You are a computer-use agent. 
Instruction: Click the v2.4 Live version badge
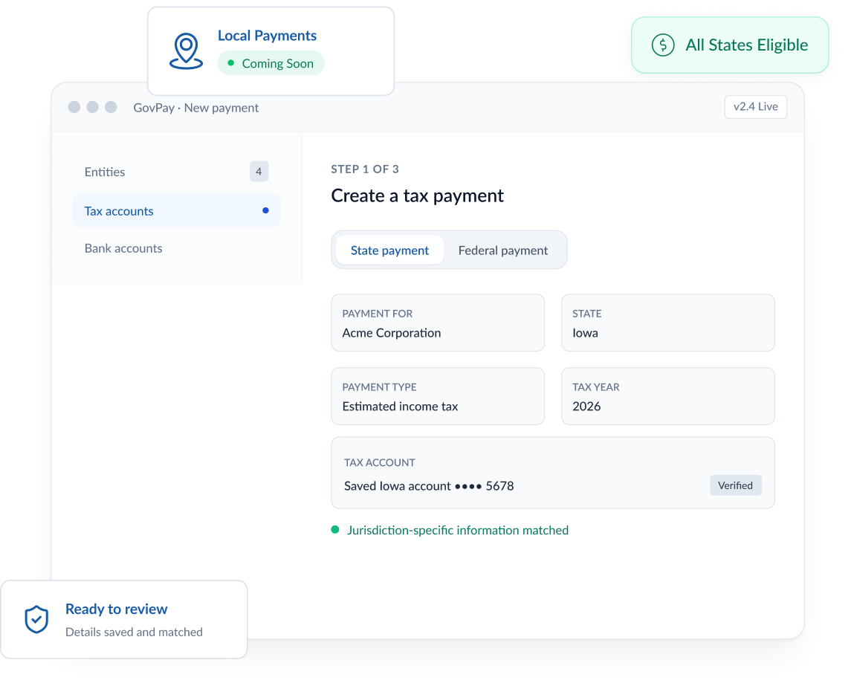pos(755,106)
